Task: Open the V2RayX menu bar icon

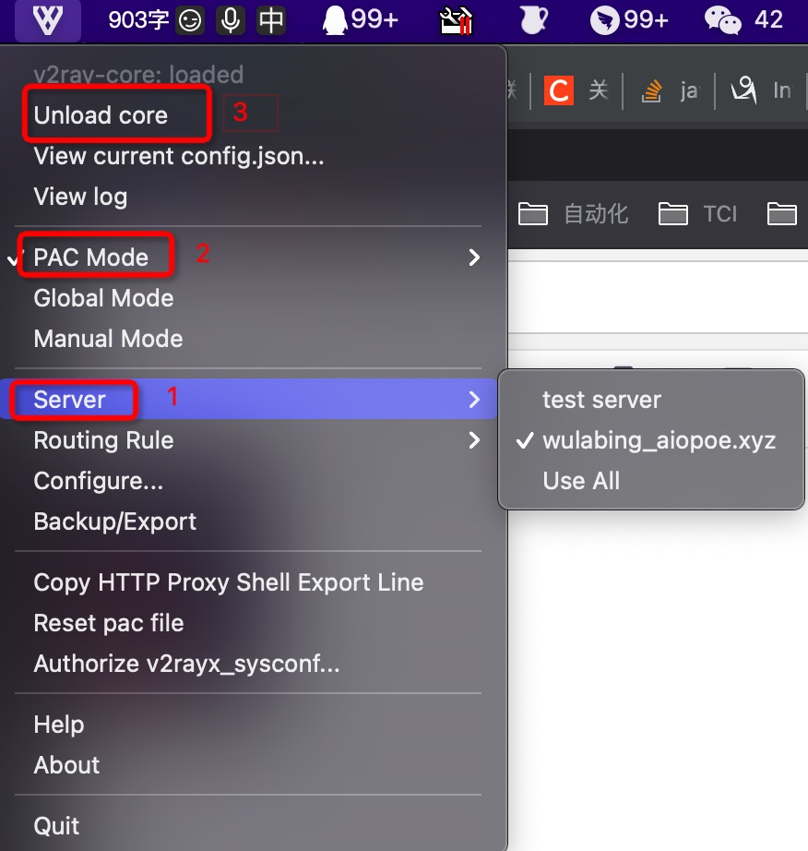Action: point(48,20)
